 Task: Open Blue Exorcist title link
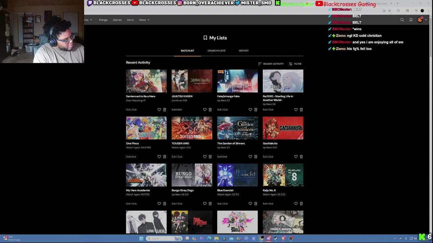225,190
